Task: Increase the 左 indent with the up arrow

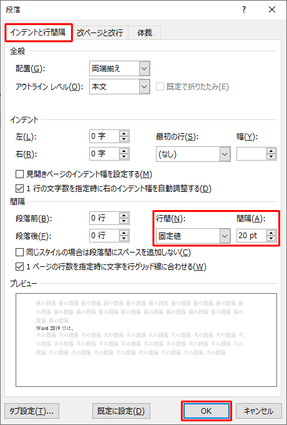Action: click(x=124, y=133)
